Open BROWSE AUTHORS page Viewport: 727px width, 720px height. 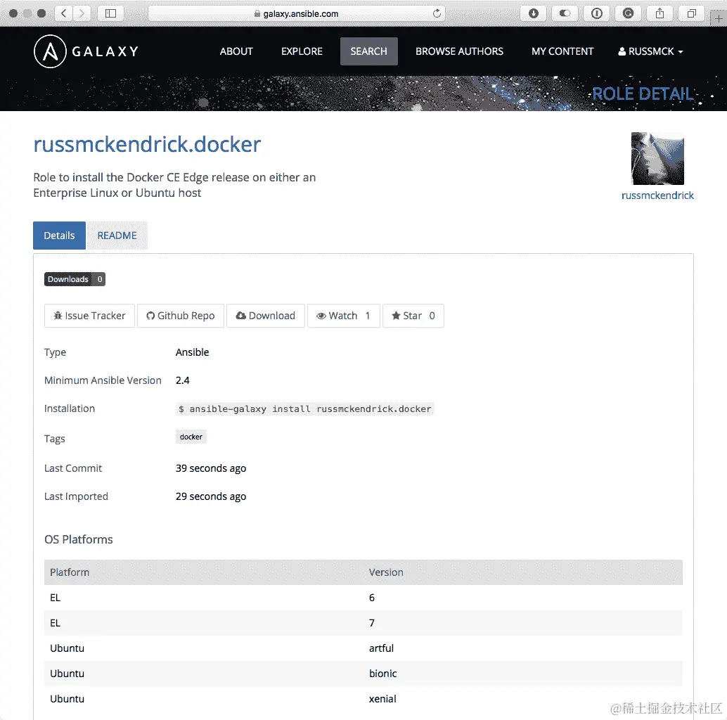coord(459,51)
